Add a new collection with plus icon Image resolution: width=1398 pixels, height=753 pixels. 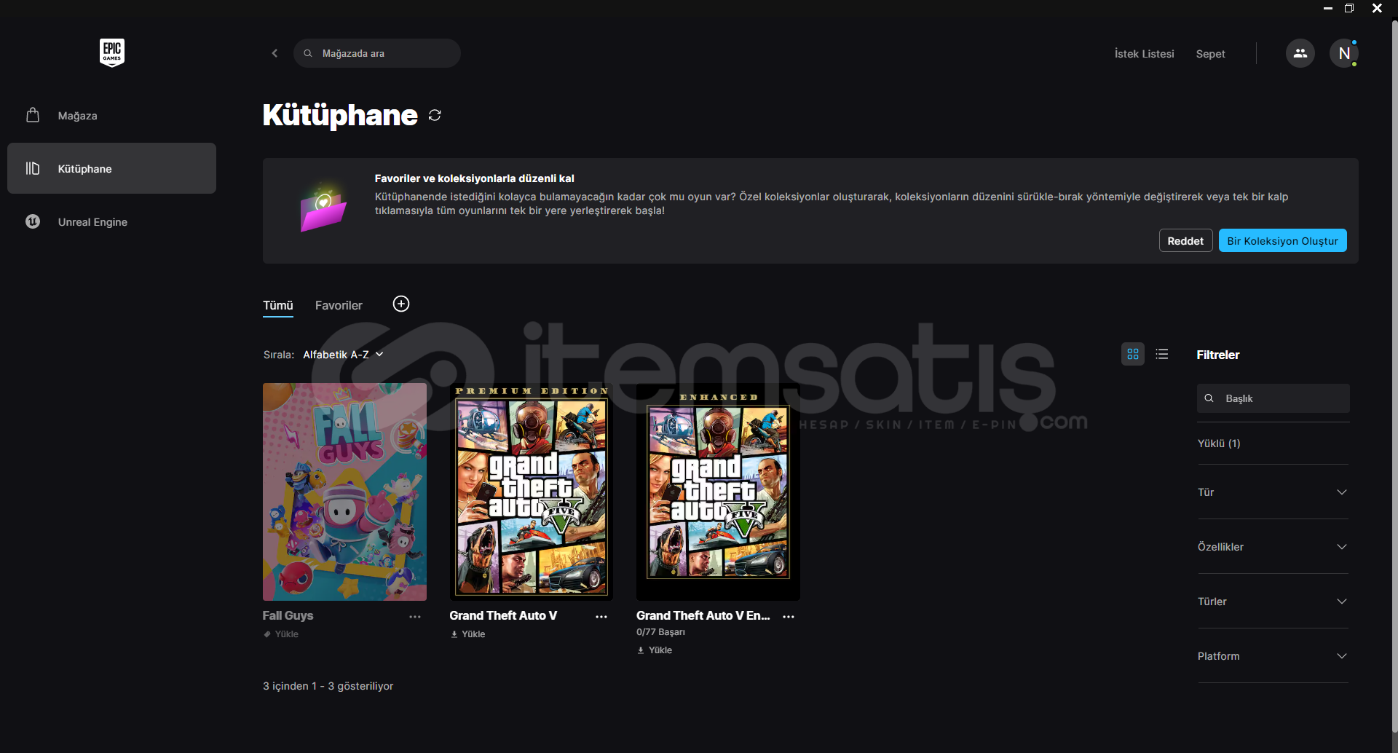(x=401, y=304)
